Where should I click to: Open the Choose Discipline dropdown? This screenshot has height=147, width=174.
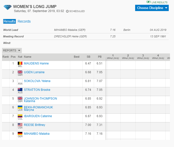pos(152,8)
